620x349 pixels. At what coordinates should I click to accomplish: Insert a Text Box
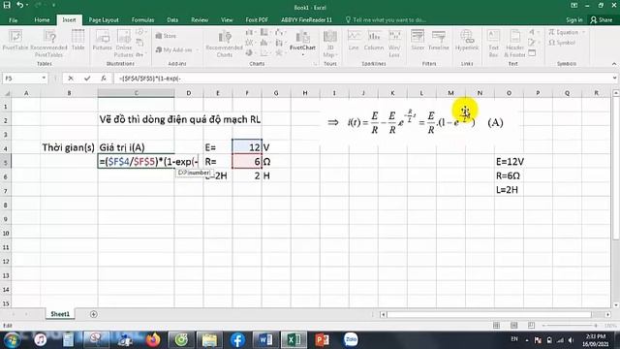[x=493, y=43]
